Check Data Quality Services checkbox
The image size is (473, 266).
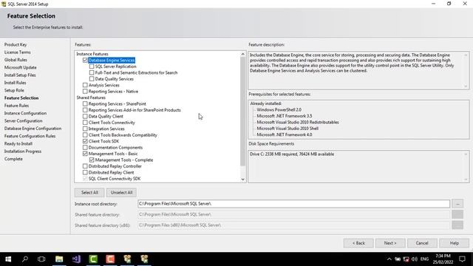click(x=92, y=79)
